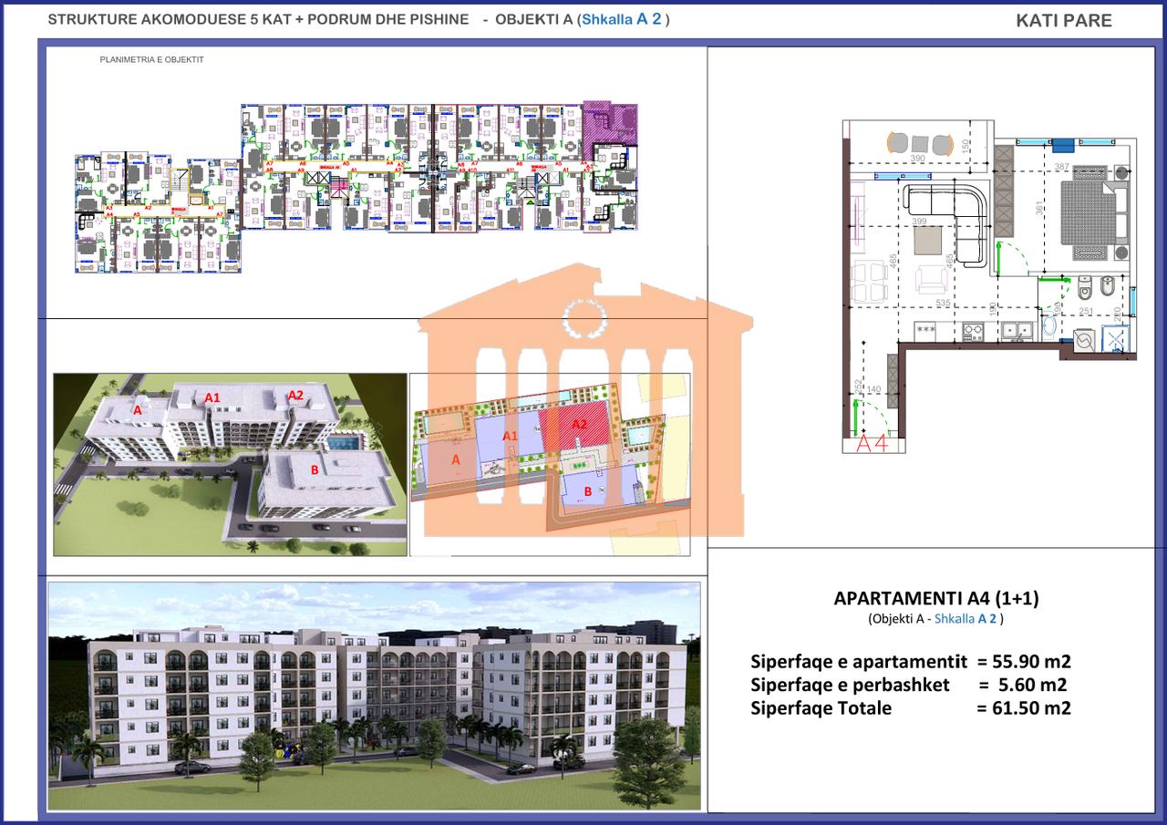Click the 390 balcony width dimension
1167x825 pixels.
point(917,159)
